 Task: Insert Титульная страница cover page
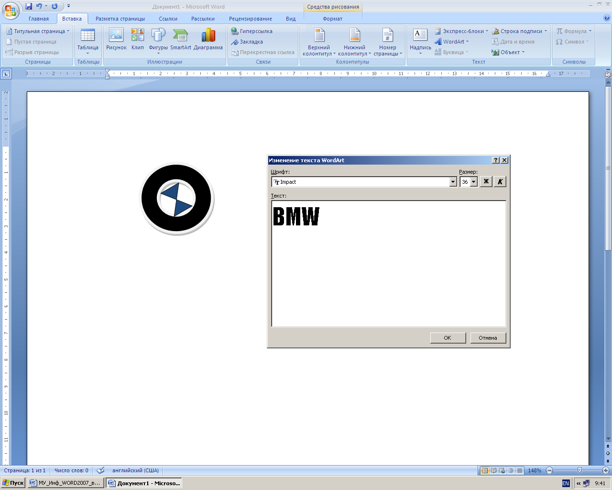tap(38, 31)
